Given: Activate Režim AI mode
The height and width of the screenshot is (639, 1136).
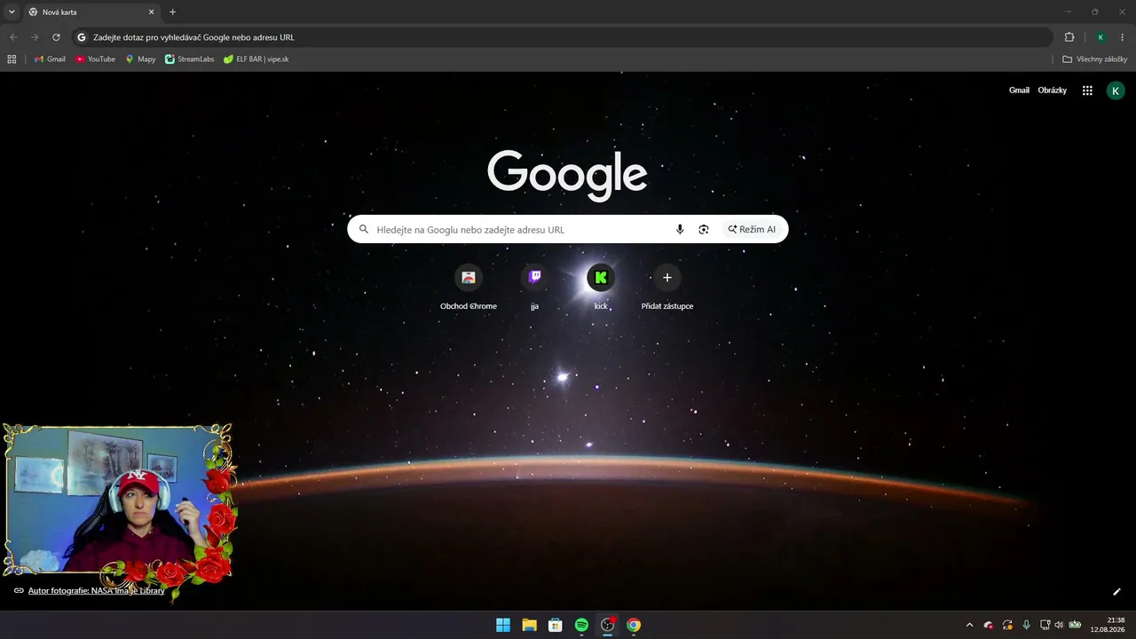Looking at the screenshot, I should tap(752, 229).
